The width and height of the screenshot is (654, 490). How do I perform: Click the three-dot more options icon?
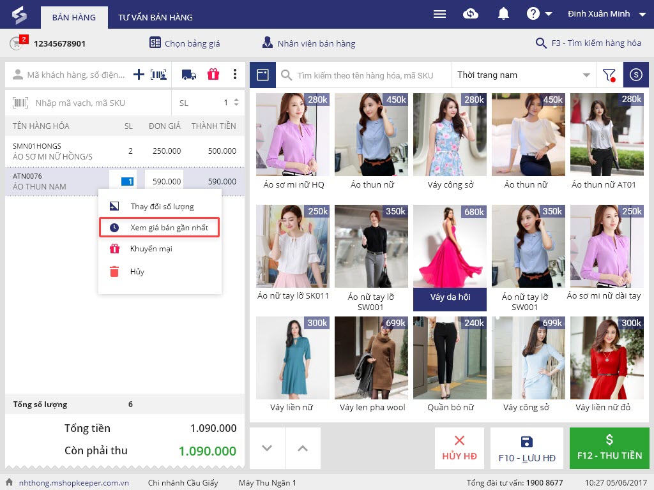pyautogui.click(x=235, y=75)
